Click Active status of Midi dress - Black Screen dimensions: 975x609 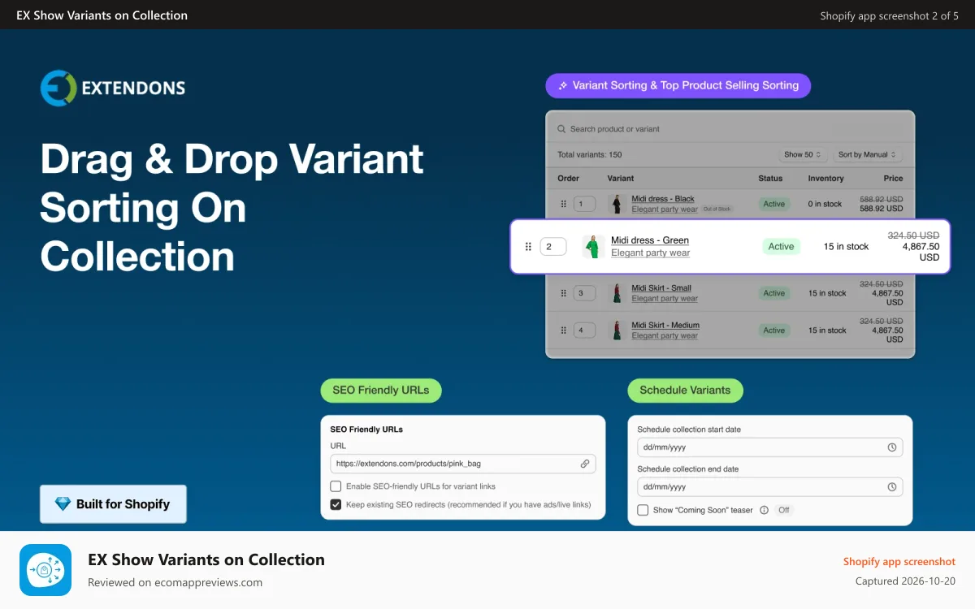tap(774, 204)
